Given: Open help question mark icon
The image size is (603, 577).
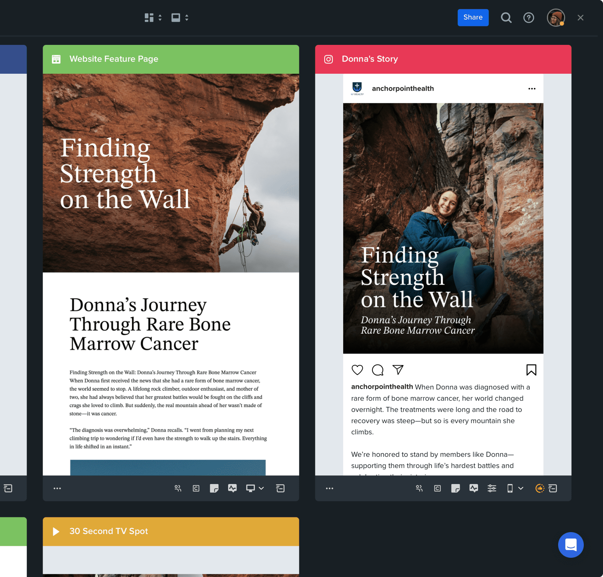Looking at the screenshot, I should pos(529,18).
